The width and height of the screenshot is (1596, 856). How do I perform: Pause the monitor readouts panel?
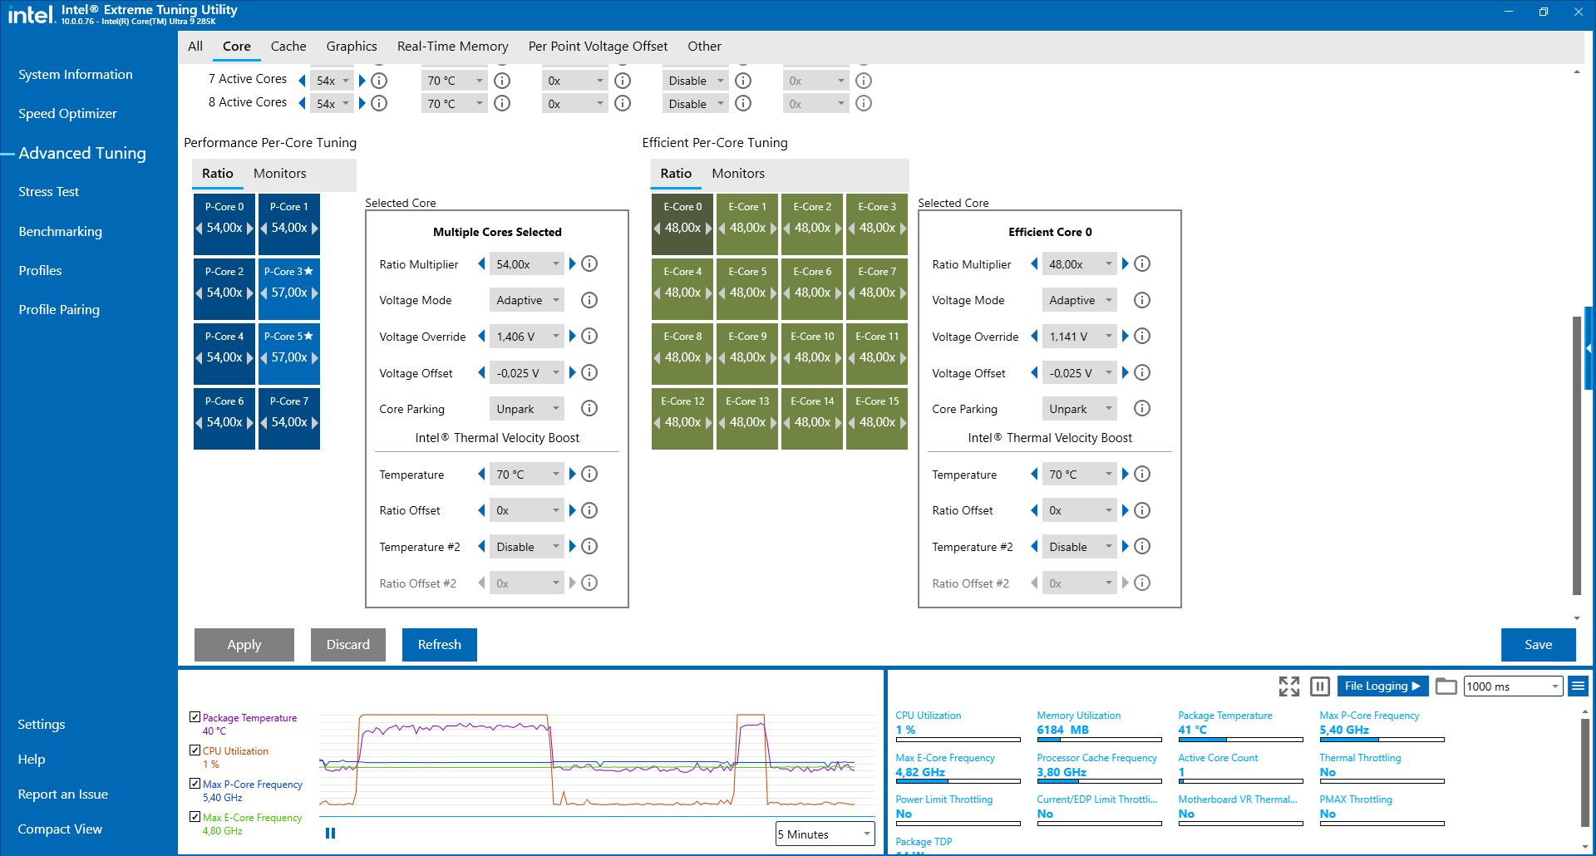1319,686
